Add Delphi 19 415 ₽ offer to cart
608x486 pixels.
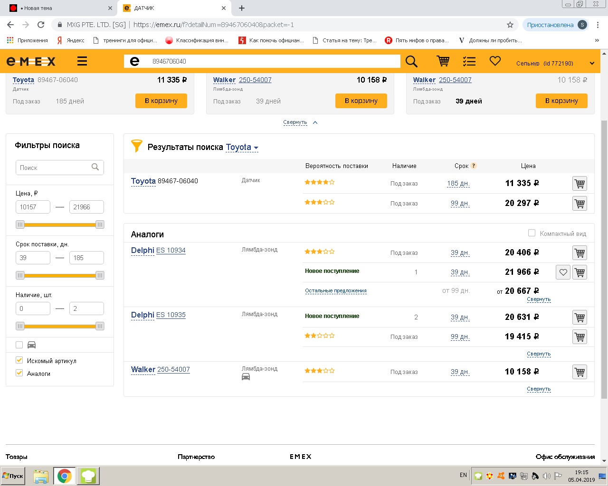[579, 337]
